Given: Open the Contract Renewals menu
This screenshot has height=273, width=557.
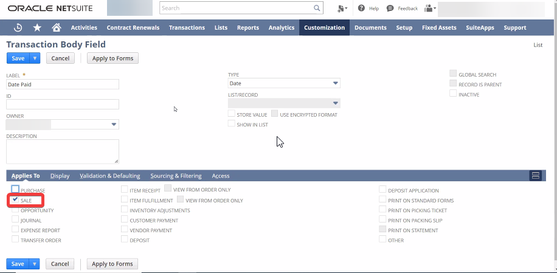Looking at the screenshot, I should (x=133, y=28).
